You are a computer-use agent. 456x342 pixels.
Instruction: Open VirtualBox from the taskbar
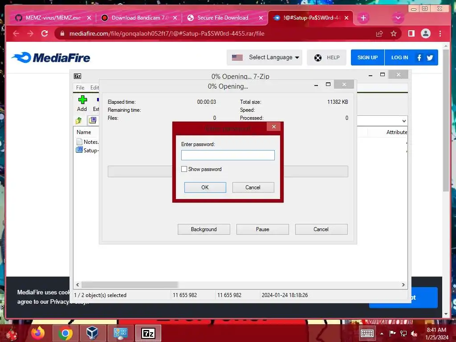[x=92, y=333]
